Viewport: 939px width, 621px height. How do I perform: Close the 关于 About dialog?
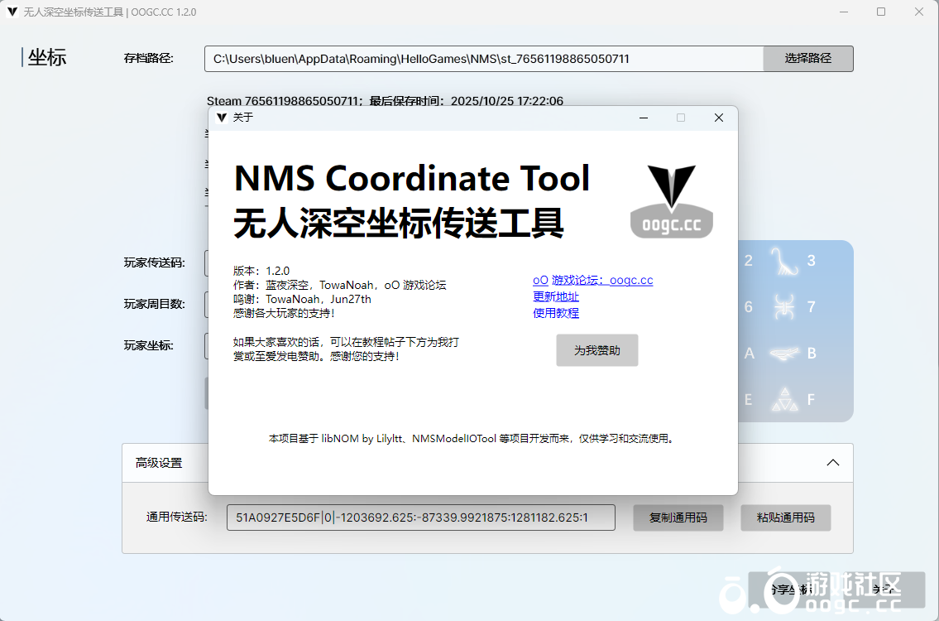pos(718,118)
